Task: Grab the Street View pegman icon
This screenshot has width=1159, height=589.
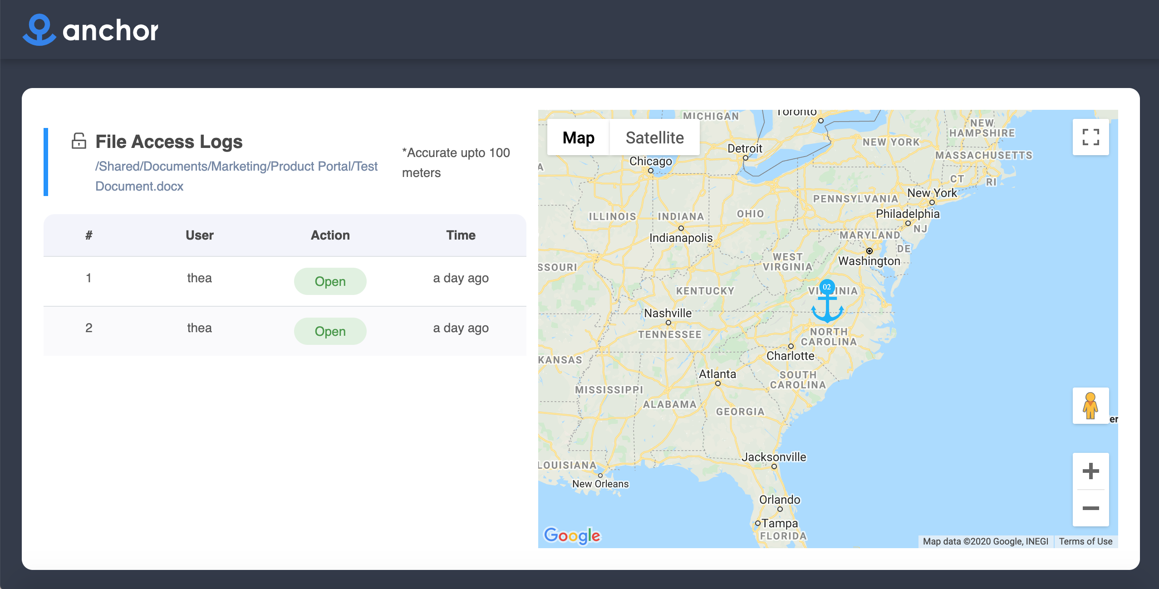Action: [x=1090, y=406]
